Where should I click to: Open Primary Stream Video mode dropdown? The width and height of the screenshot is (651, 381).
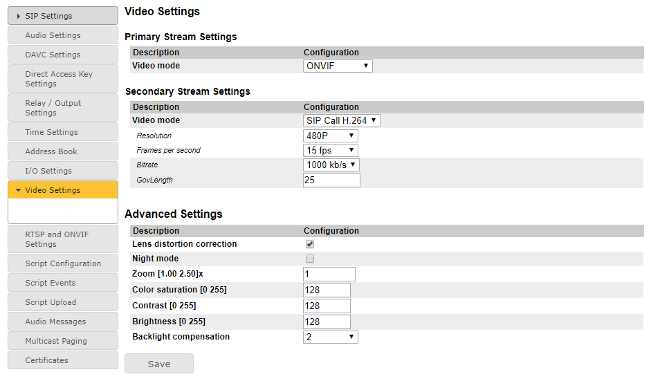338,66
